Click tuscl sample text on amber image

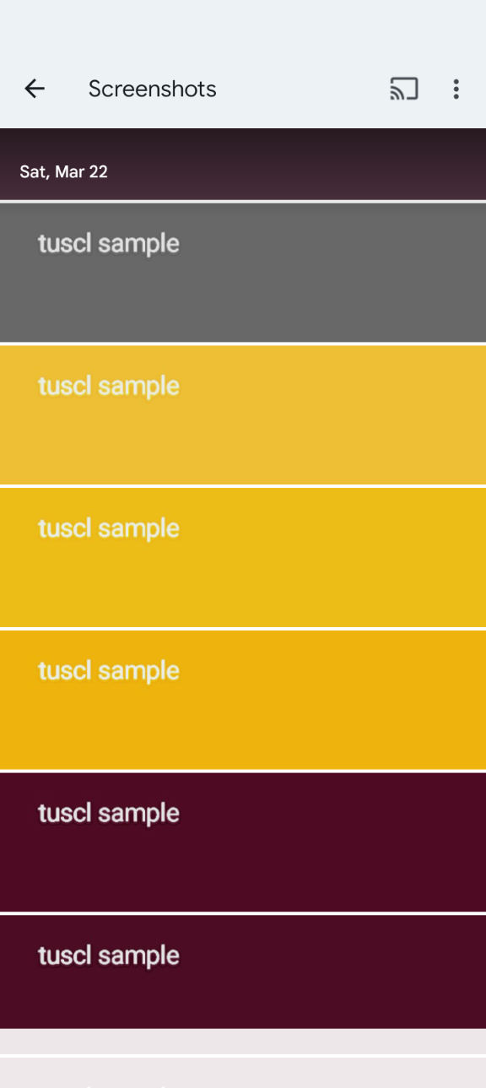pos(109,672)
